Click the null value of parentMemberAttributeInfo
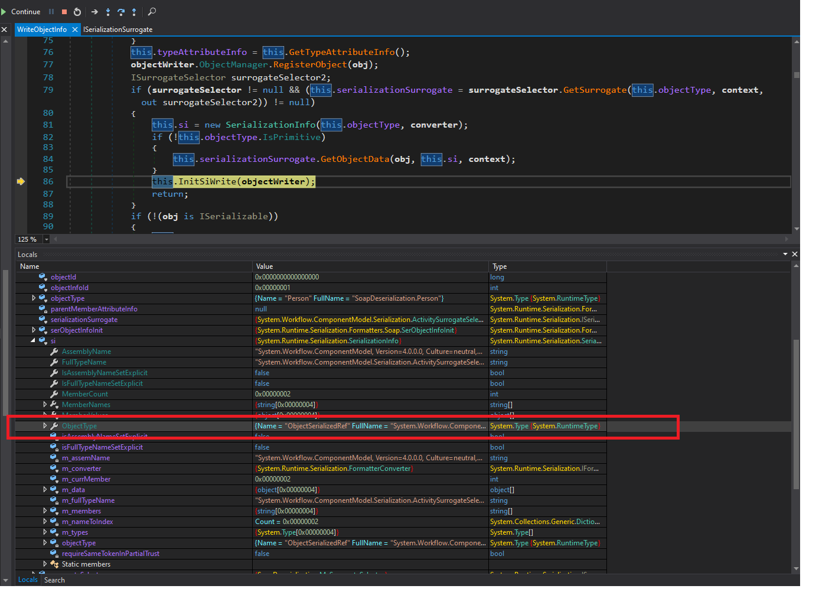 pyautogui.click(x=261, y=309)
